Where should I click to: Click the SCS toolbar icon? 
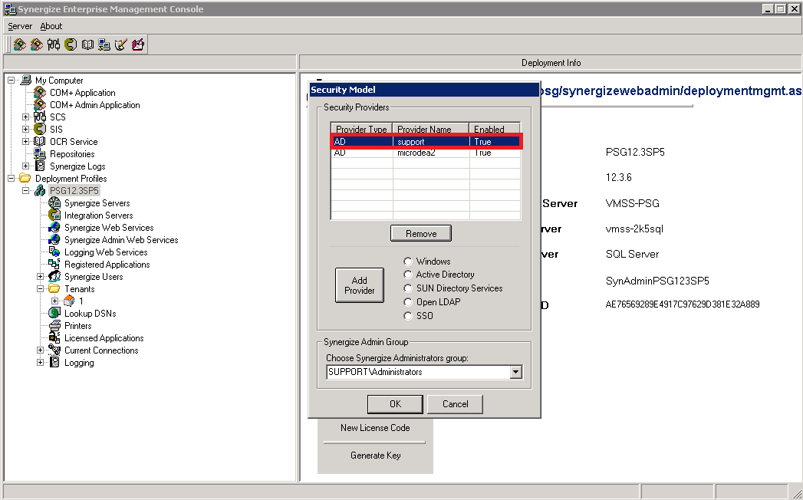pyautogui.click(x=53, y=44)
